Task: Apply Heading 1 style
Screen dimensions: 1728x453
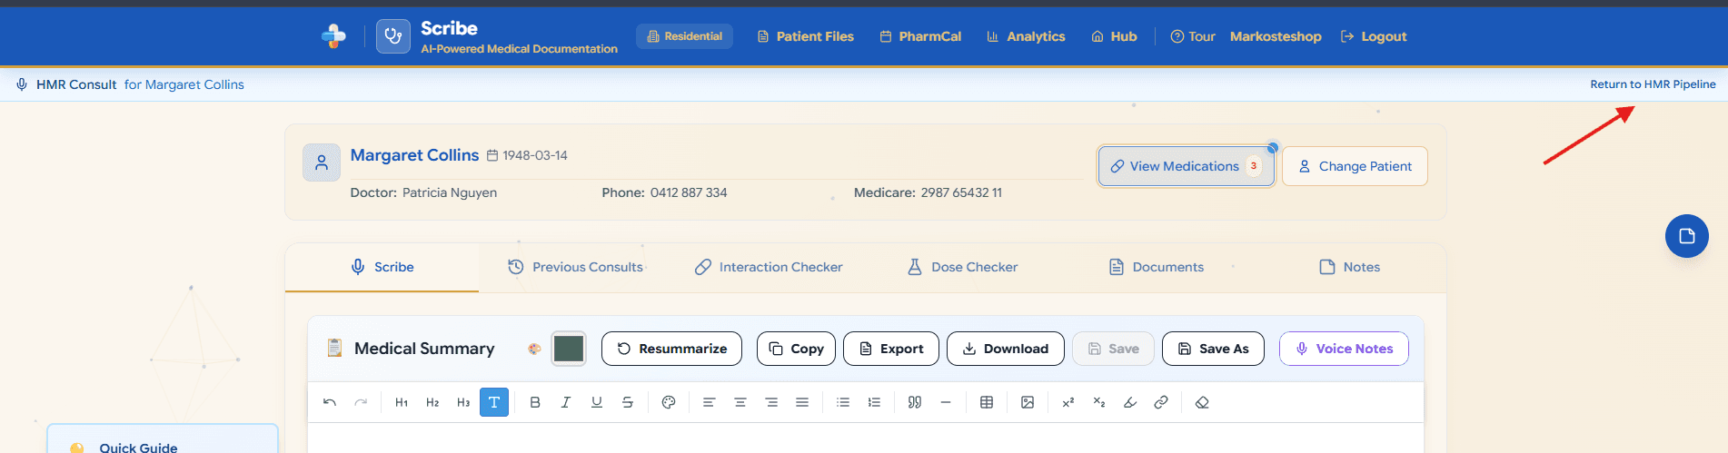Action: point(402,402)
